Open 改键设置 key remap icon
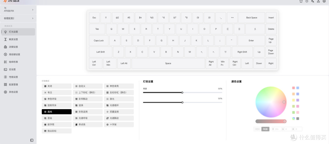The width and height of the screenshot is (329, 144). [5, 47]
